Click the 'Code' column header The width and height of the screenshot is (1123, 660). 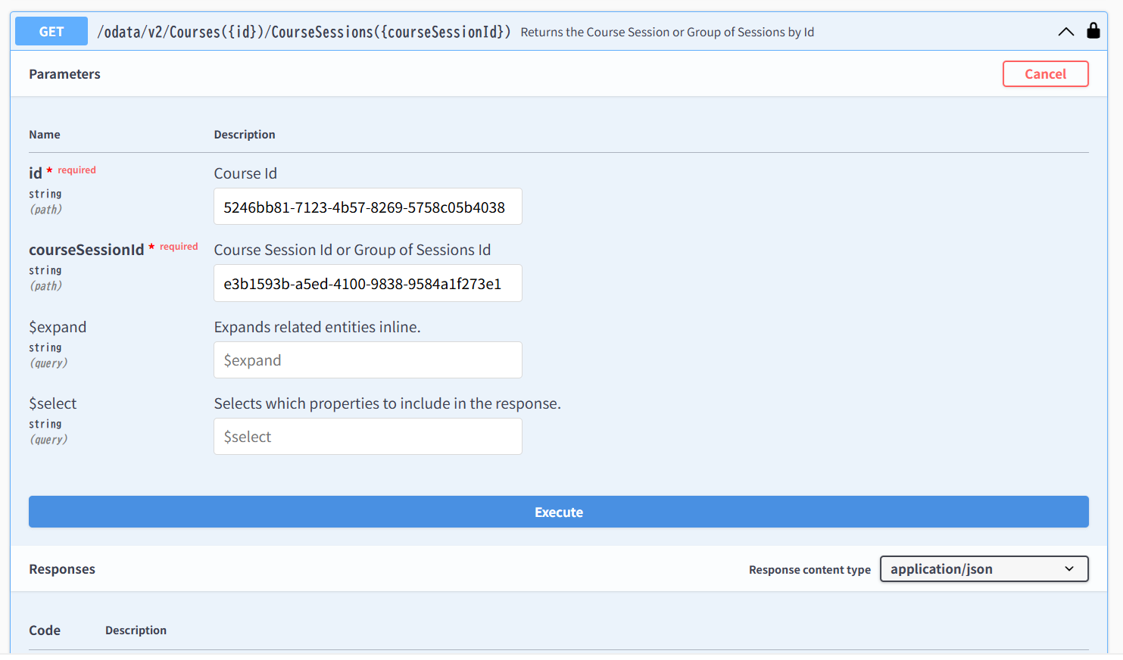[45, 630]
